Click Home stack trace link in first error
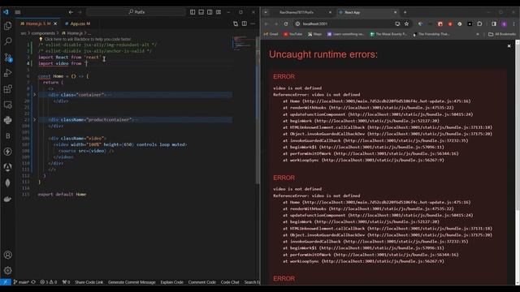Viewport: 520px width, 292px height. [x=387, y=101]
